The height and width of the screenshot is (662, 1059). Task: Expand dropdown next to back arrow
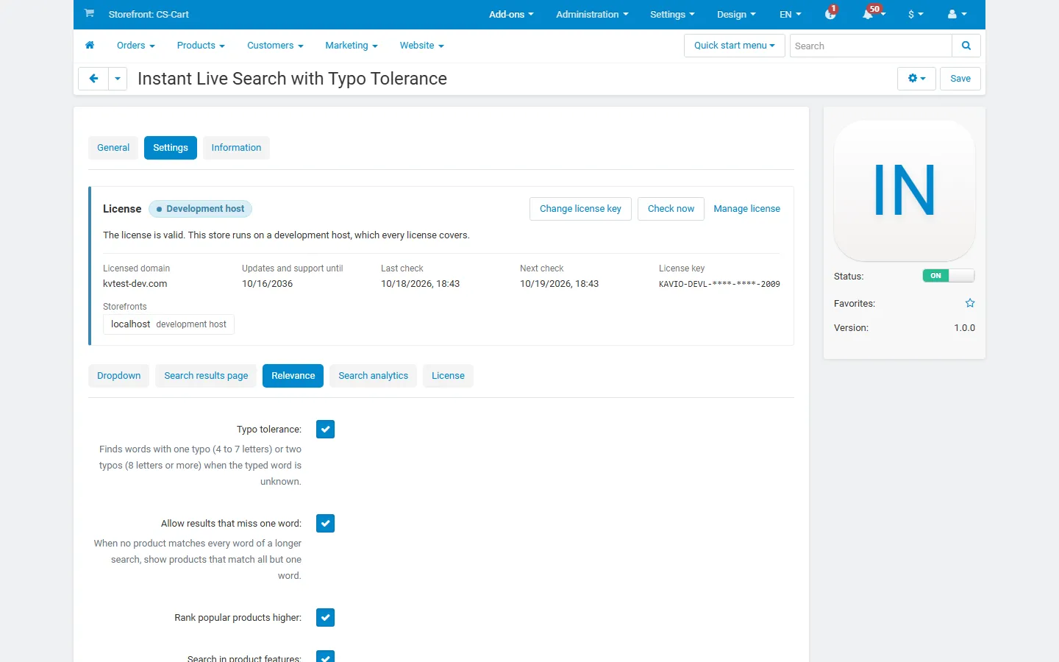click(118, 79)
